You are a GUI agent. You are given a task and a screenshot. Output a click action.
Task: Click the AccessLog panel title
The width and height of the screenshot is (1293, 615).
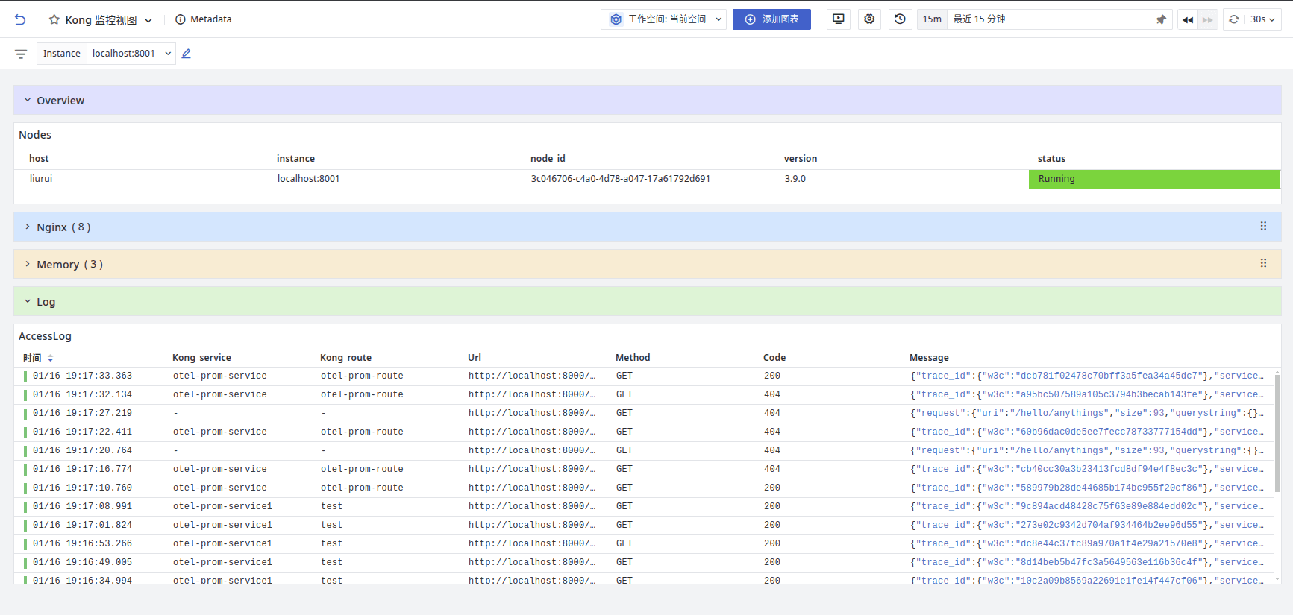(x=45, y=336)
